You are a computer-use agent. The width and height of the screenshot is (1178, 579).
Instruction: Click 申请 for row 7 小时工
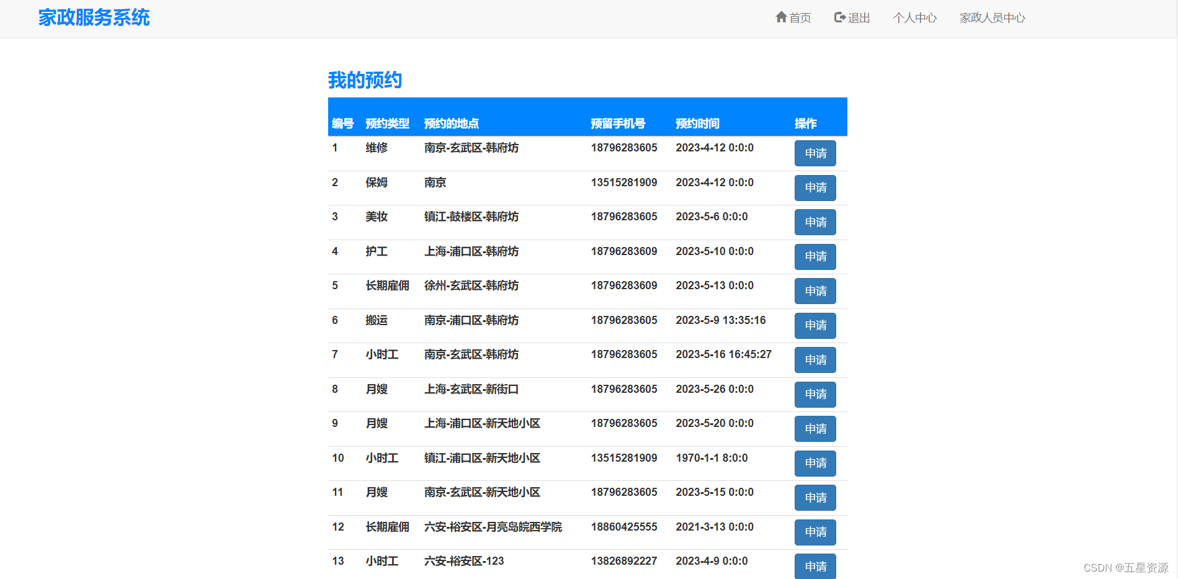tap(815, 360)
